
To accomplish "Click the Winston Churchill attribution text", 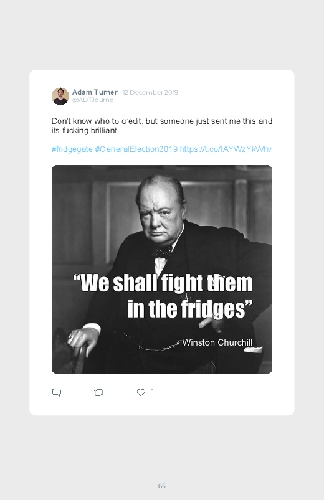I will (x=217, y=342).
